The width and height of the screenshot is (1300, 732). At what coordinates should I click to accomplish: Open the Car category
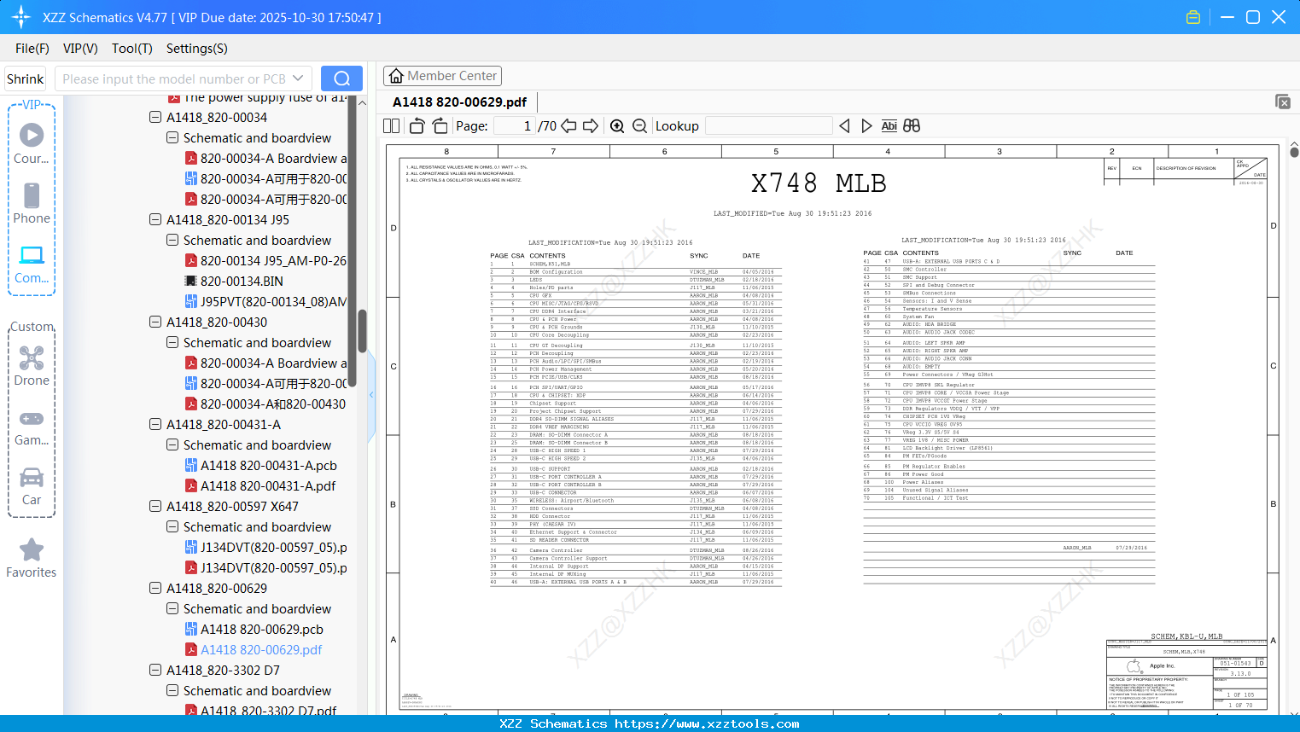32,486
